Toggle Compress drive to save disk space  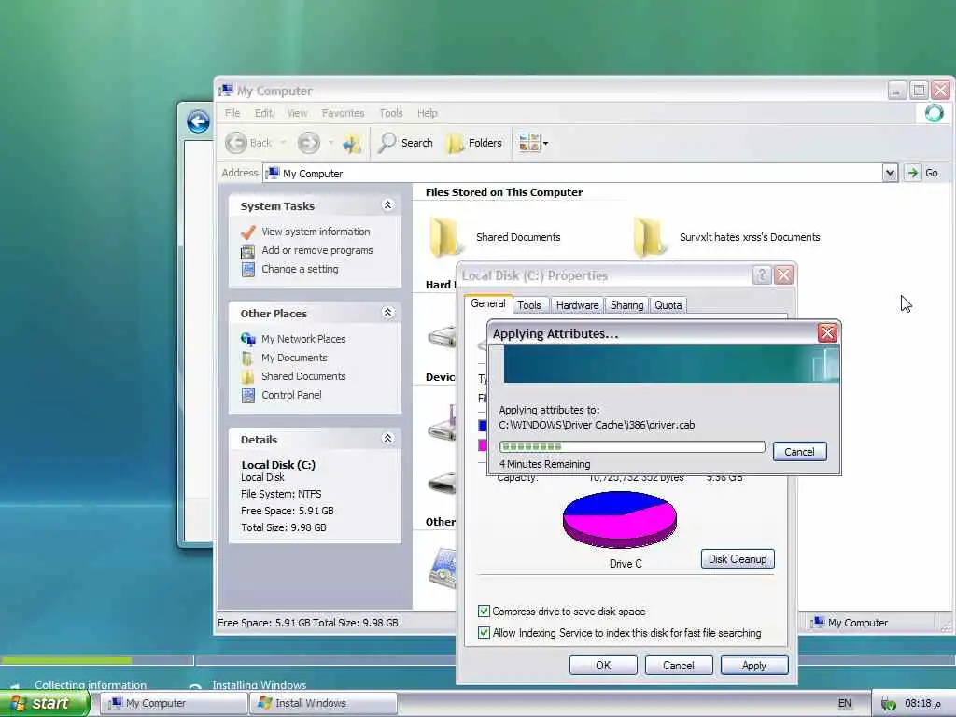[485, 611]
